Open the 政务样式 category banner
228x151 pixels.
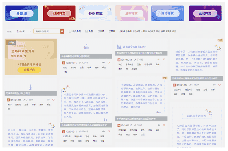pyautogui.click(x=59, y=13)
